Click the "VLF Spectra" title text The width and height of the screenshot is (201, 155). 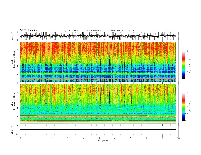[29, 30]
